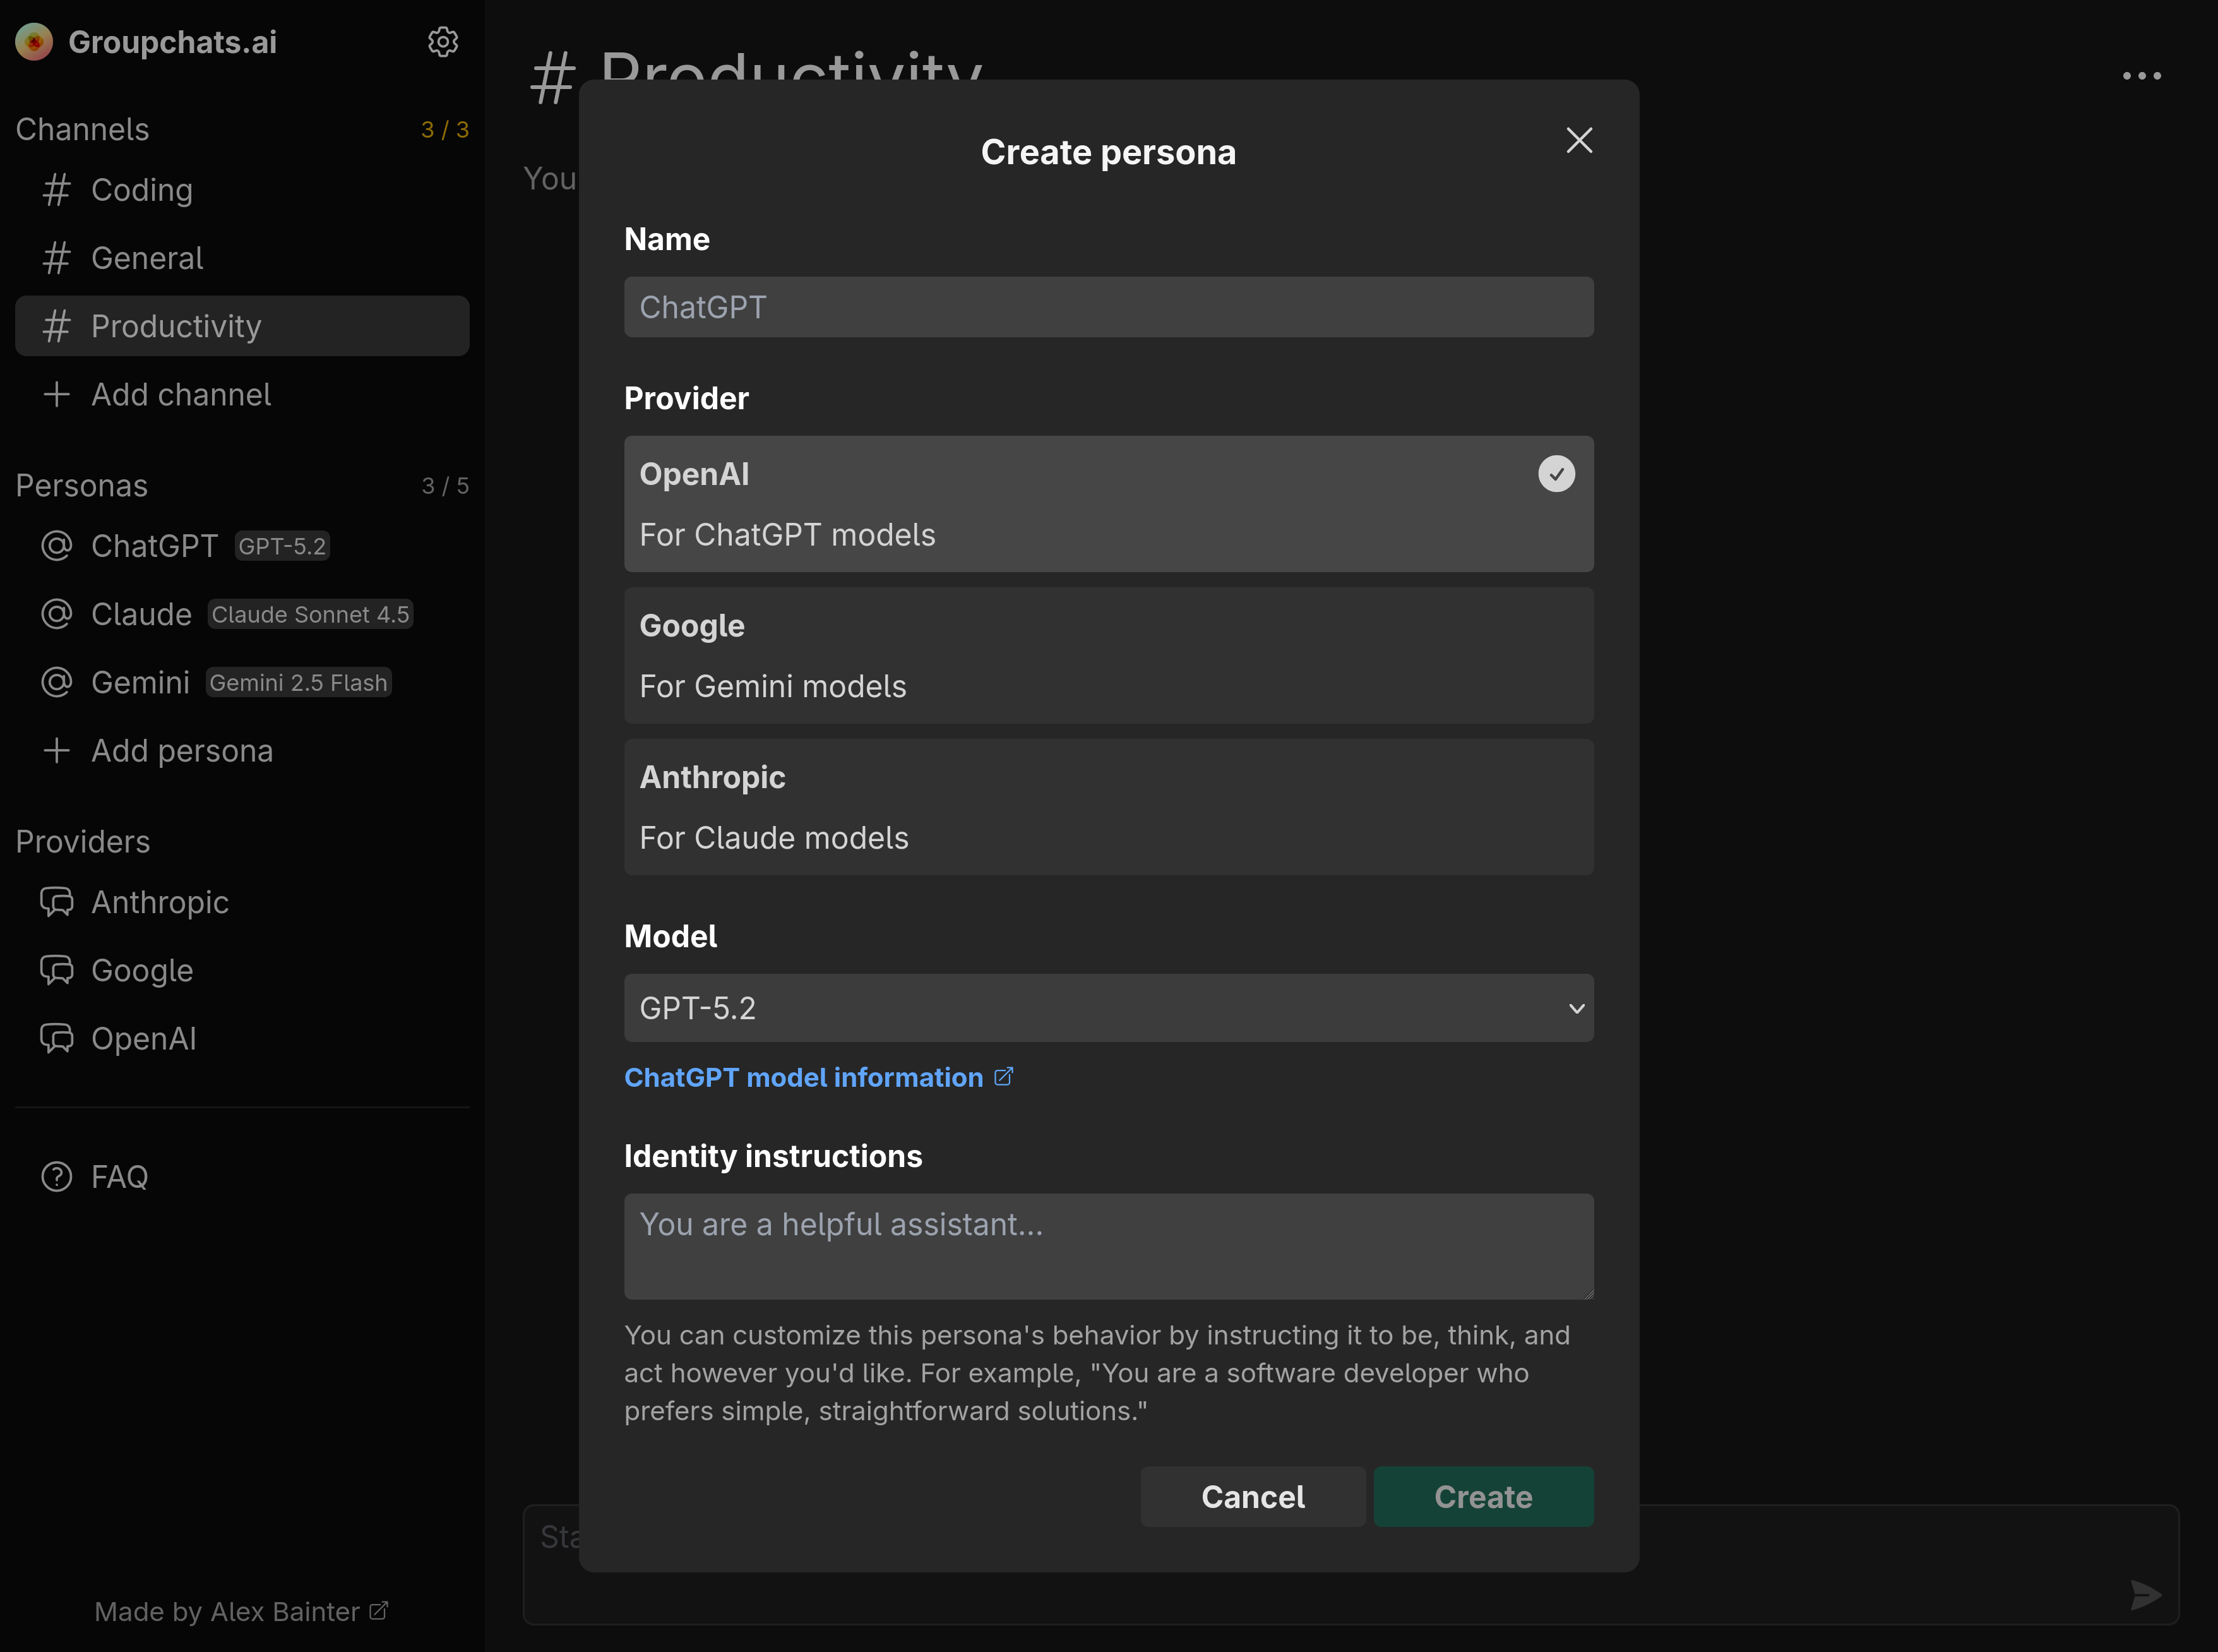Open the three-dot more options menu
2218x1652 pixels.
[2142, 76]
